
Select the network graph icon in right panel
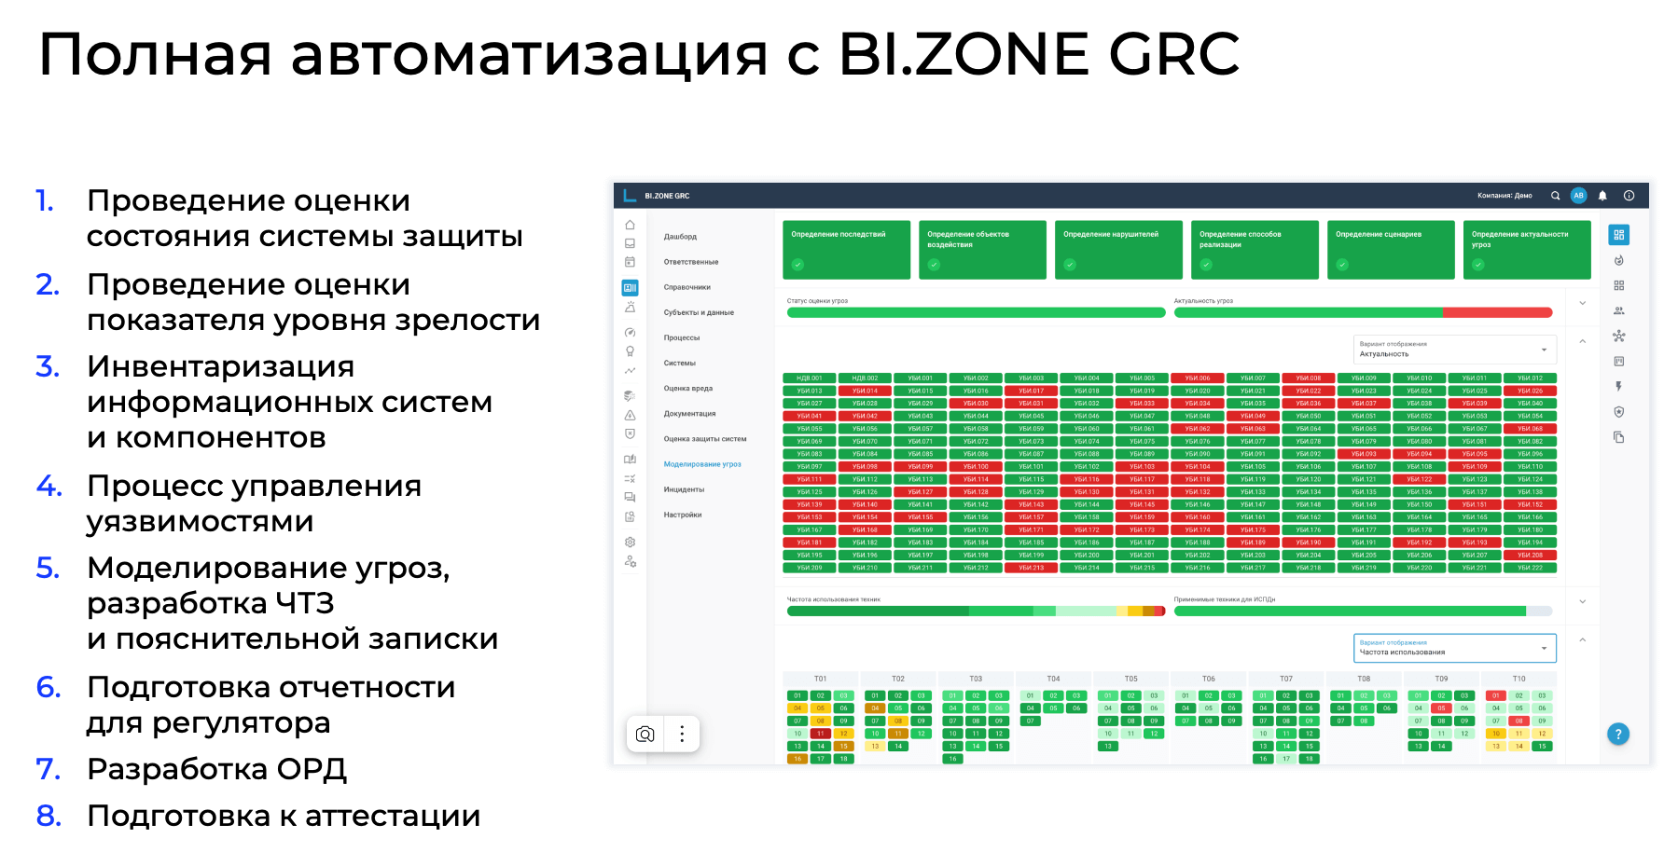point(1618,336)
